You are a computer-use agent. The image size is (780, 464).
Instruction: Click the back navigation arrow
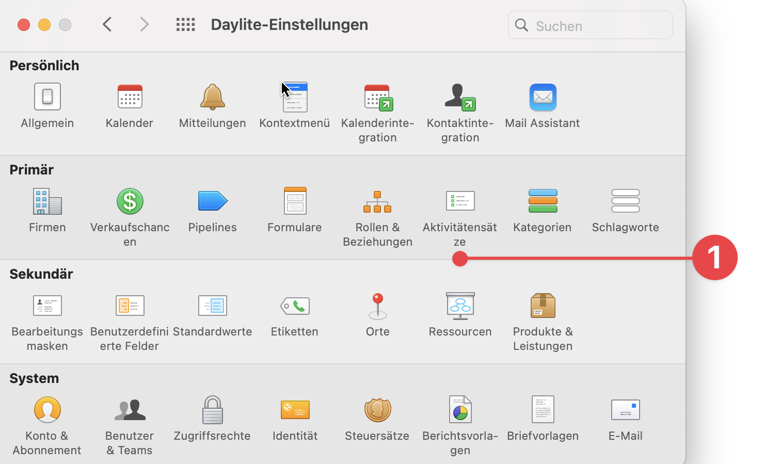(107, 24)
